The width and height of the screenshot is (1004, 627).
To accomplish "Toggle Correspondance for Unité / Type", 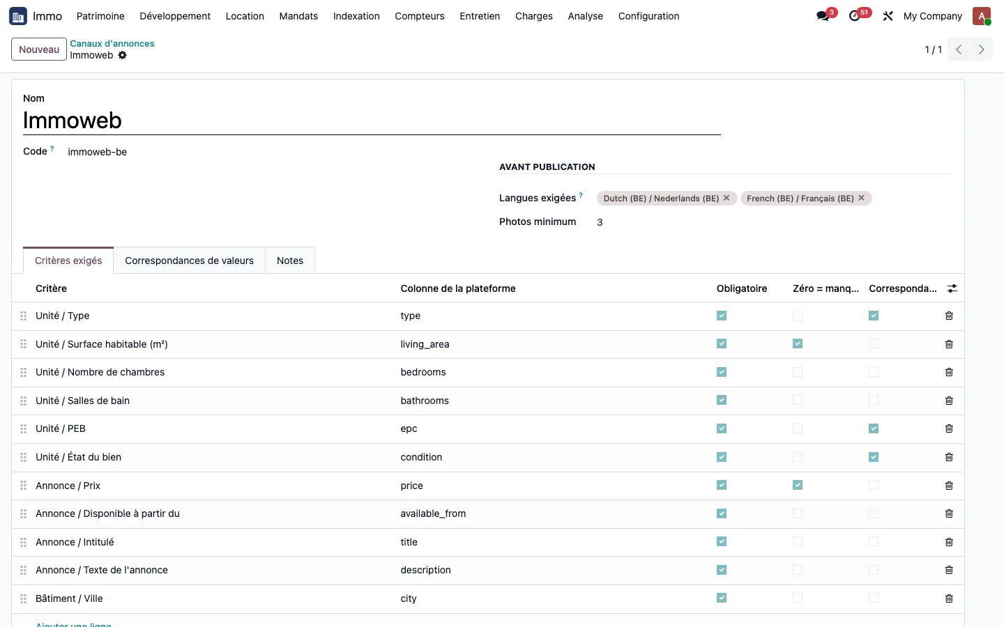I will click(x=874, y=316).
